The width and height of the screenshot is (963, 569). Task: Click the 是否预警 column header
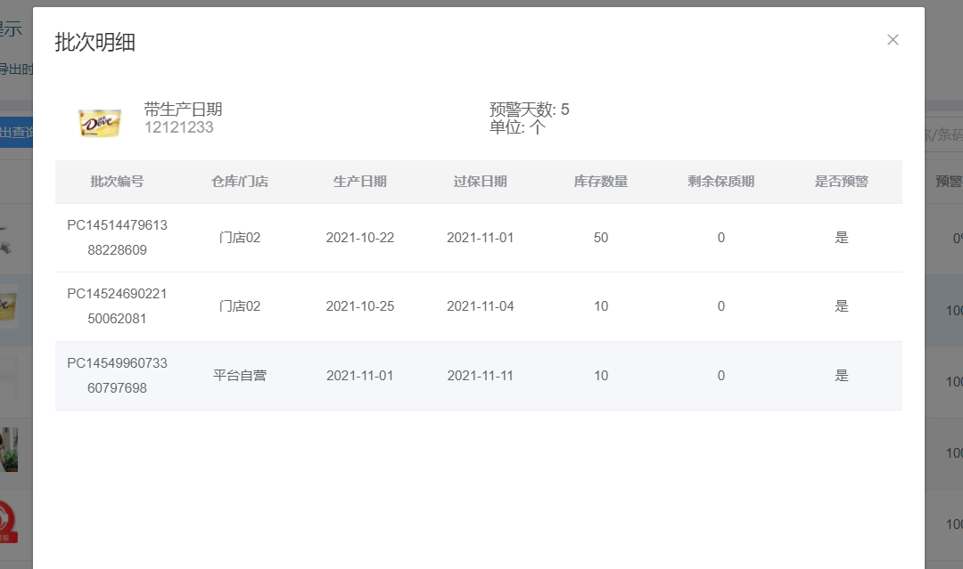(841, 182)
